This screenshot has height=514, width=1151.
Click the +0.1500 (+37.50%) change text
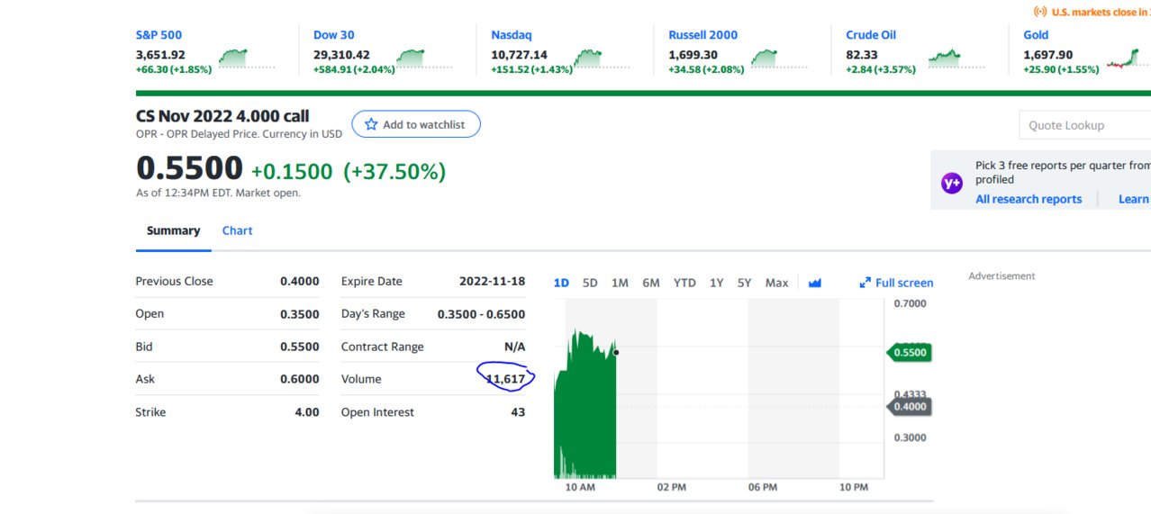coord(349,171)
